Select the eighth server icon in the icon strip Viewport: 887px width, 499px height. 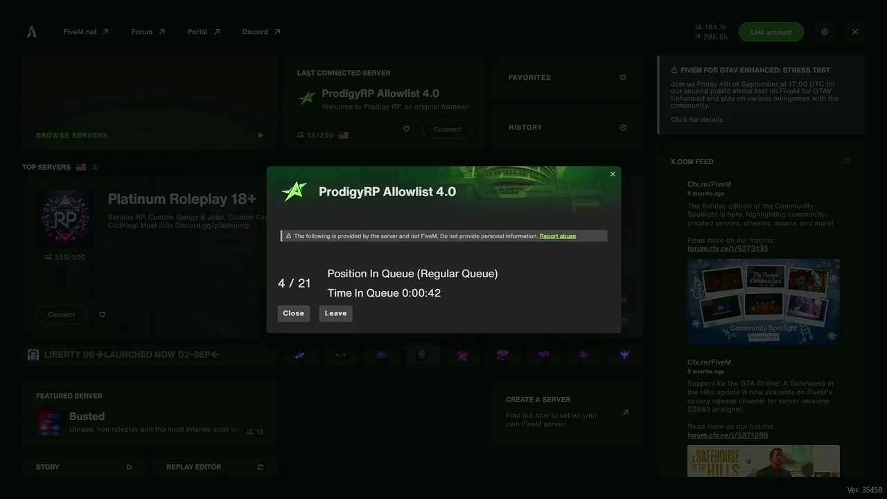coord(584,355)
